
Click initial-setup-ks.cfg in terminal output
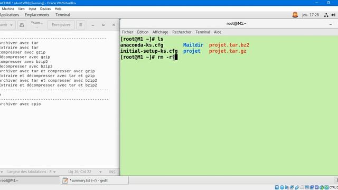pos(149,51)
